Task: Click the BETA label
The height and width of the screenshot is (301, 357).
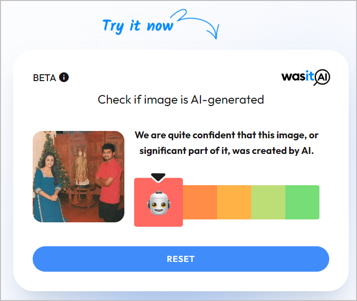Action: pyautogui.click(x=44, y=78)
